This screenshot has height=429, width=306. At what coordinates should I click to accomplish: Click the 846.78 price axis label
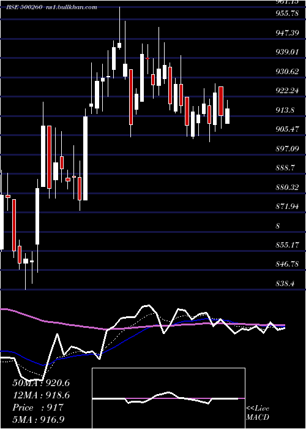(287, 264)
